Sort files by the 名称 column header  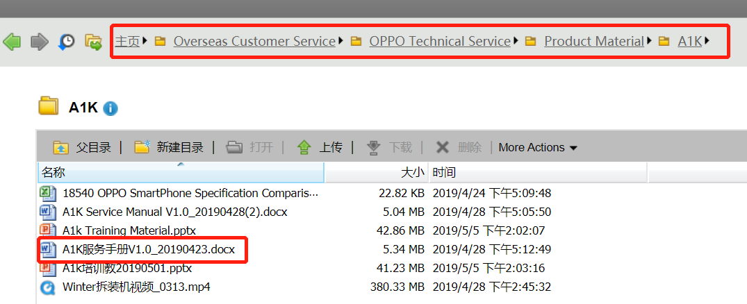coord(53,173)
